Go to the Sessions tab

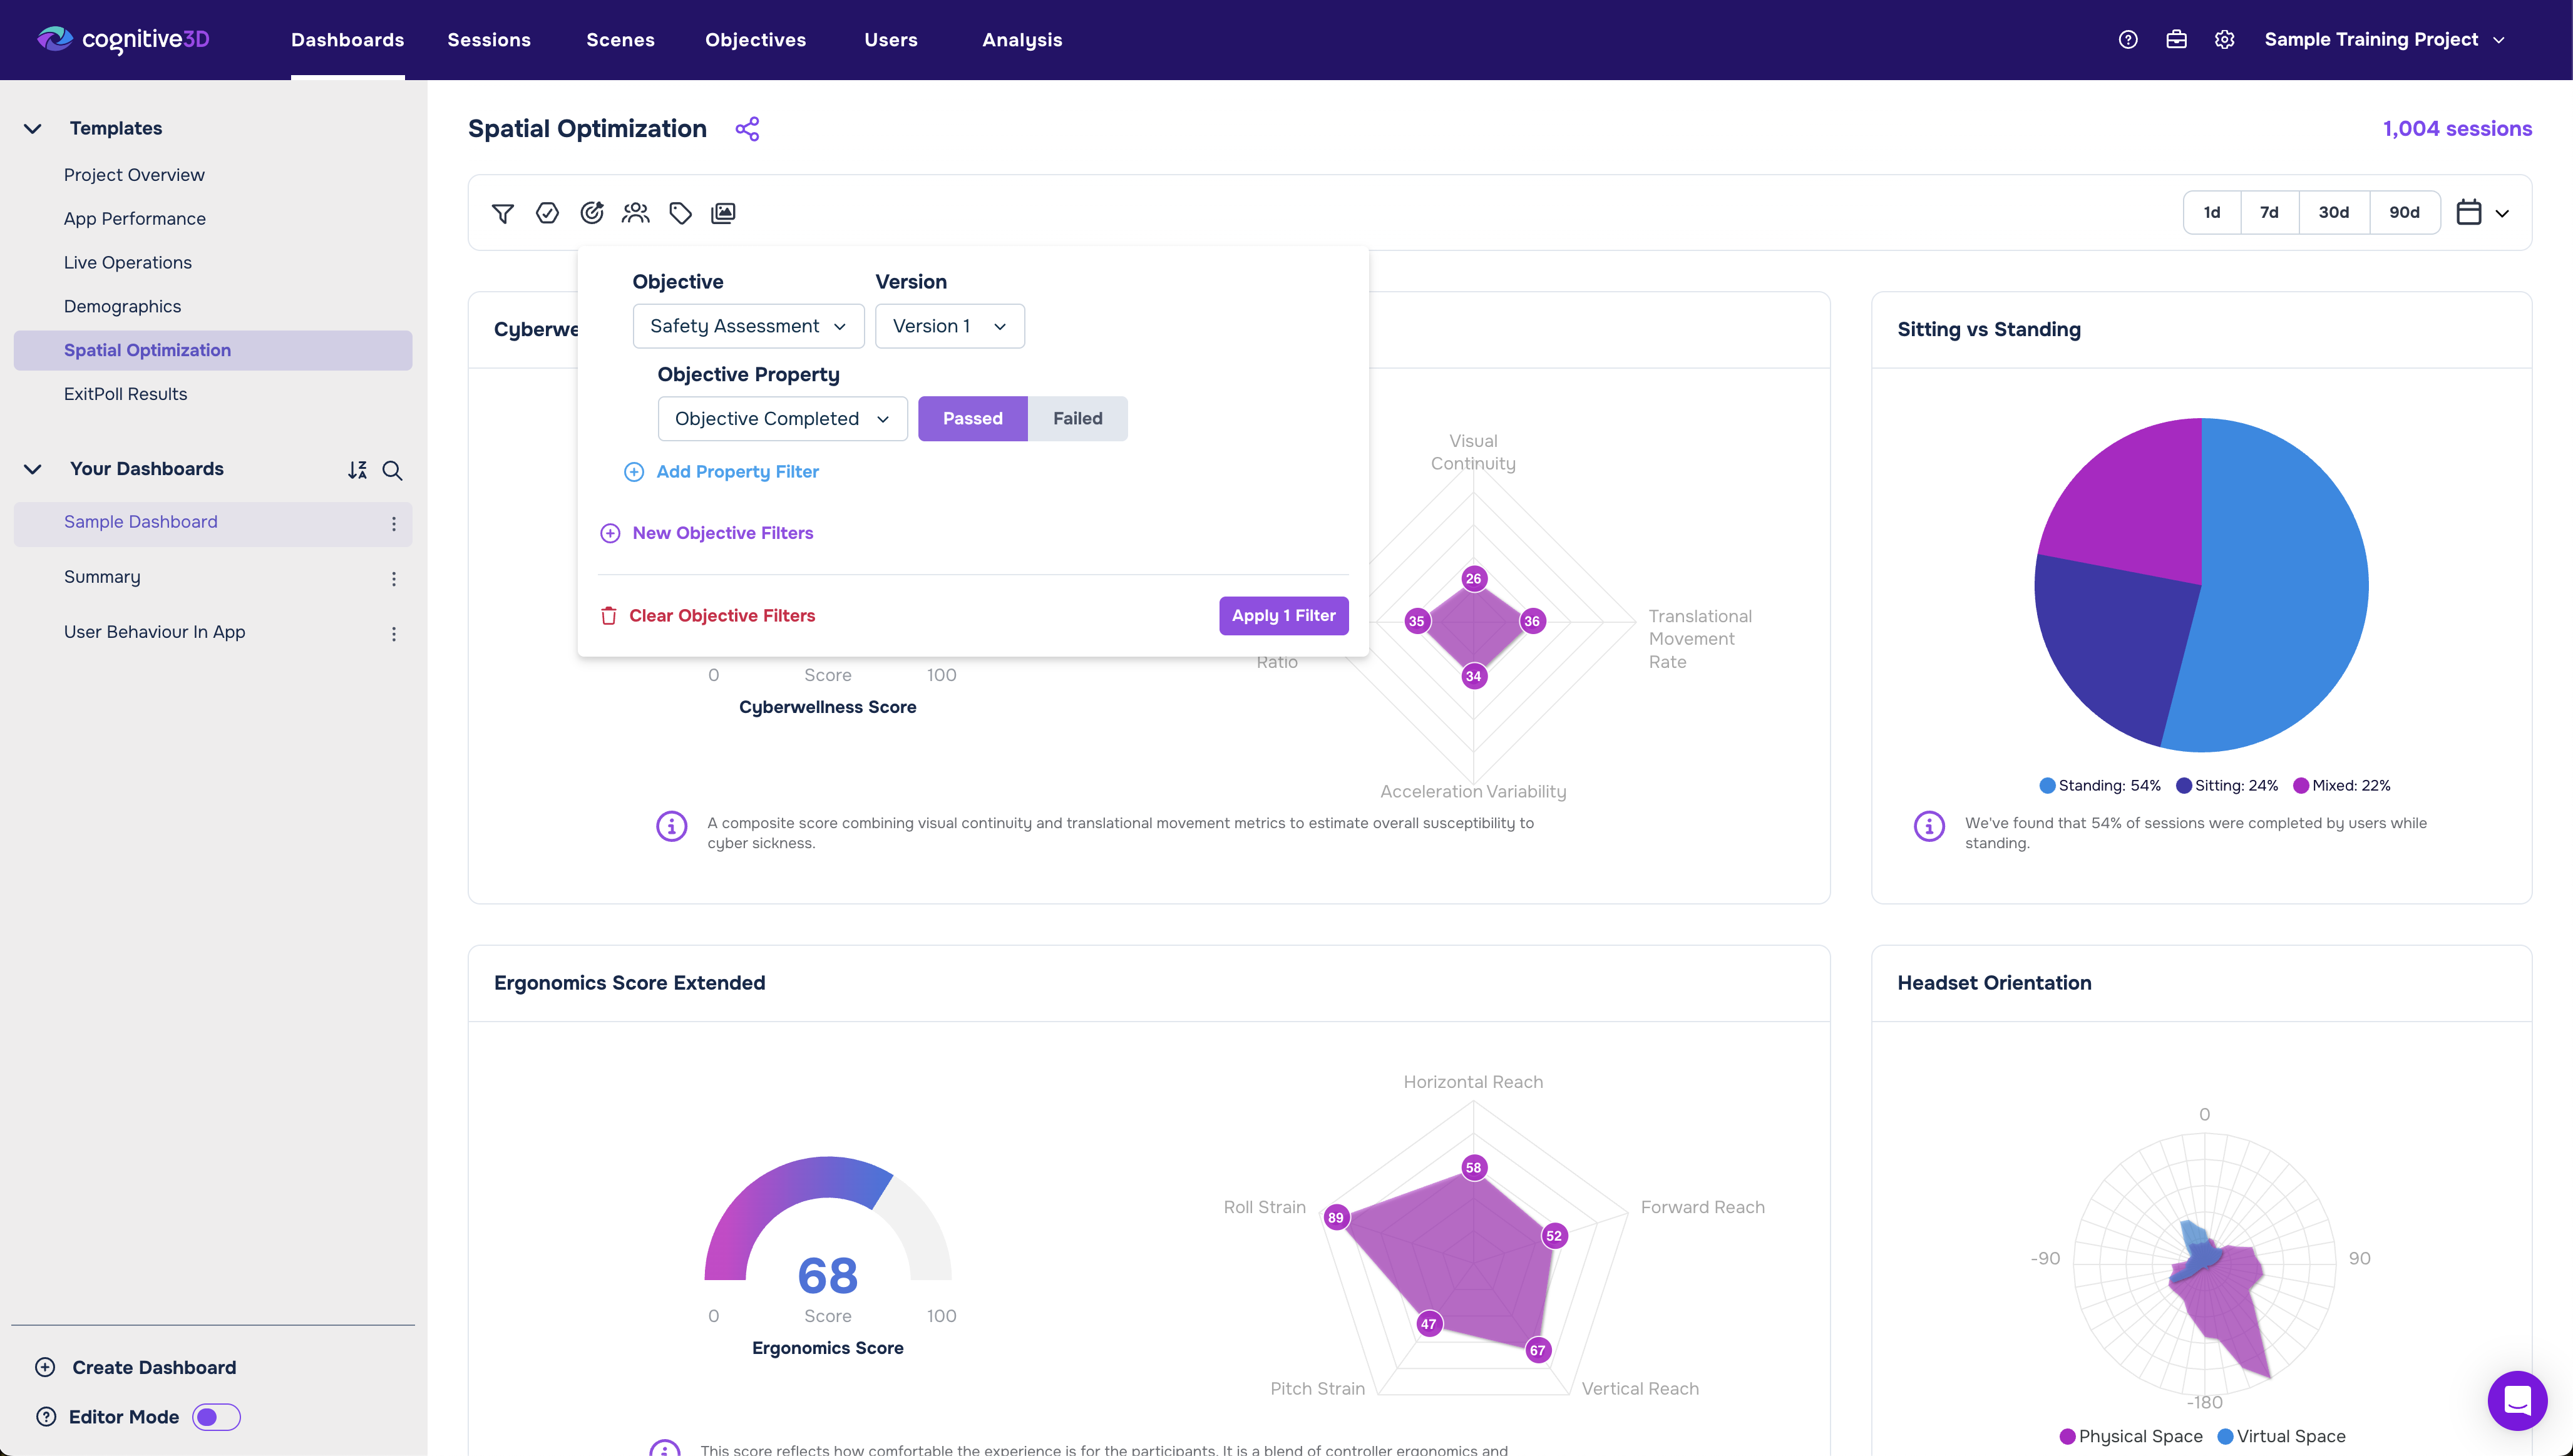pyautogui.click(x=489, y=40)
